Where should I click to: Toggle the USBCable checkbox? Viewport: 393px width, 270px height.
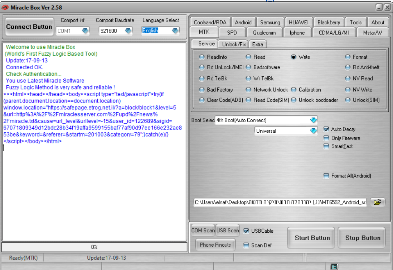click(246, 231)
